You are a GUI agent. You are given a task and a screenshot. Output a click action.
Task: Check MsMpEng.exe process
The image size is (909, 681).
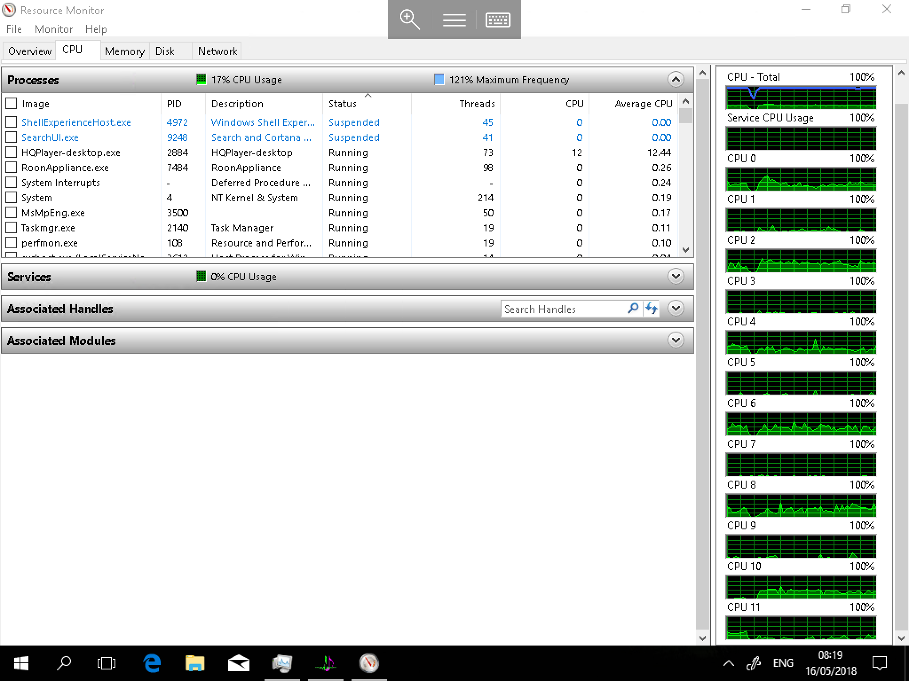[11, 212]
